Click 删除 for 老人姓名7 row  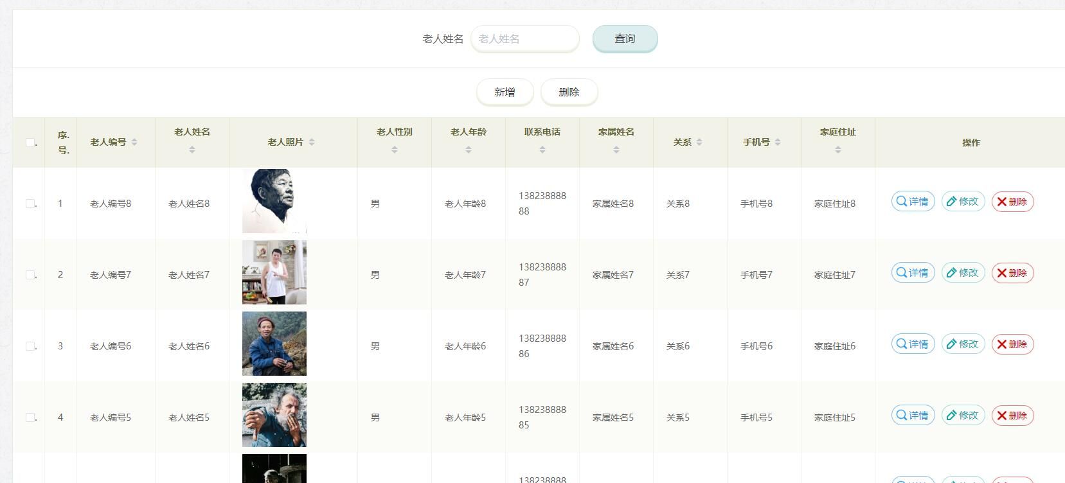[1012, 273]
